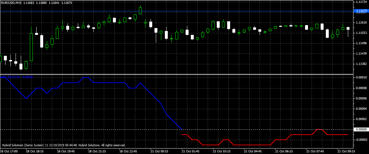This screenshot has height=154, width=369.
Task: Click the 1.11724 price axis label
Action: tap(361, 2)
